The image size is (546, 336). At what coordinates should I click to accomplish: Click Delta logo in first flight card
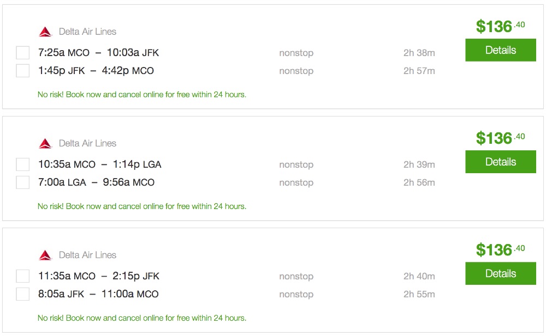pyautogui.click(x=45, y=32)
